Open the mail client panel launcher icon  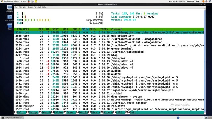[32, 1]
